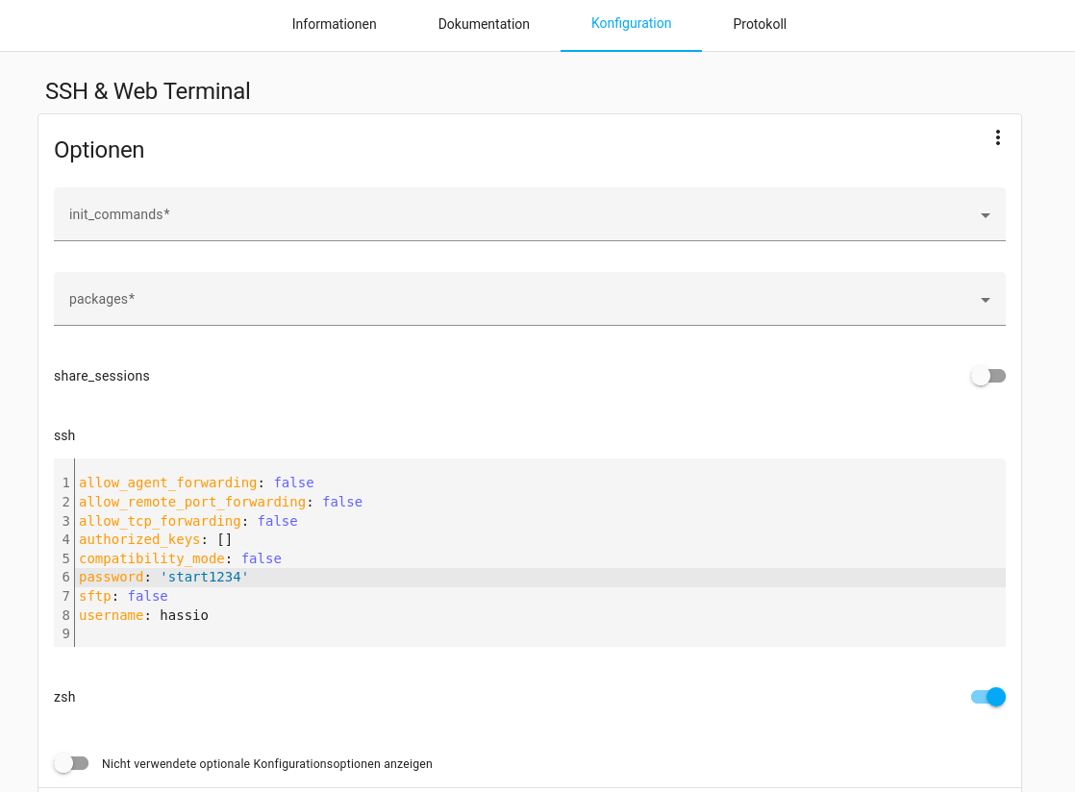The image size is (1075, 792).
Task: Click the init_commands field label
Action: (x=119, y=214)
